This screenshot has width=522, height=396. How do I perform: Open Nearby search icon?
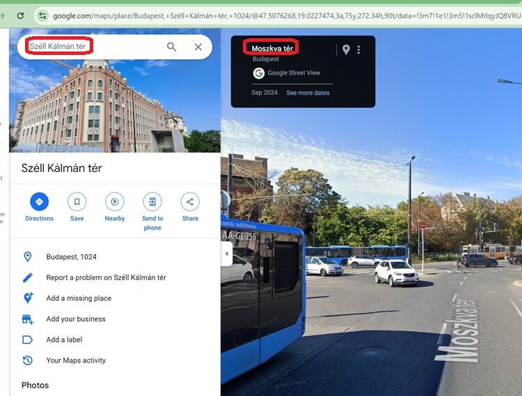tap(115, 202)
